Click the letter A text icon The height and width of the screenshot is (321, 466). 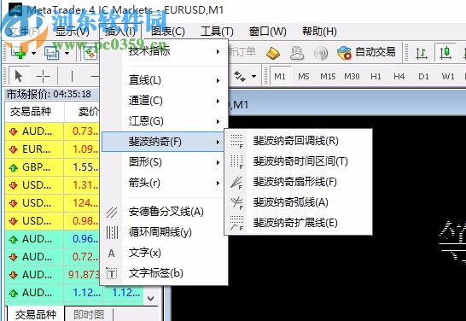[112, 254]
